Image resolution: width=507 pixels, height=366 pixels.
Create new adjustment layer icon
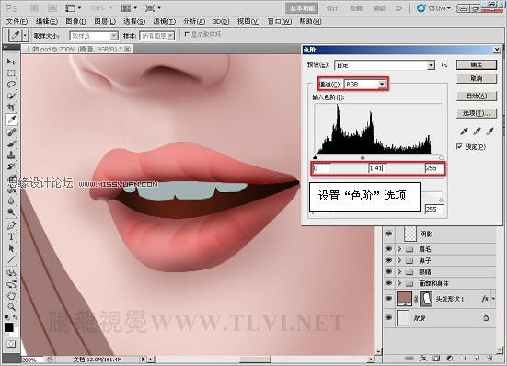click(450, 358)
